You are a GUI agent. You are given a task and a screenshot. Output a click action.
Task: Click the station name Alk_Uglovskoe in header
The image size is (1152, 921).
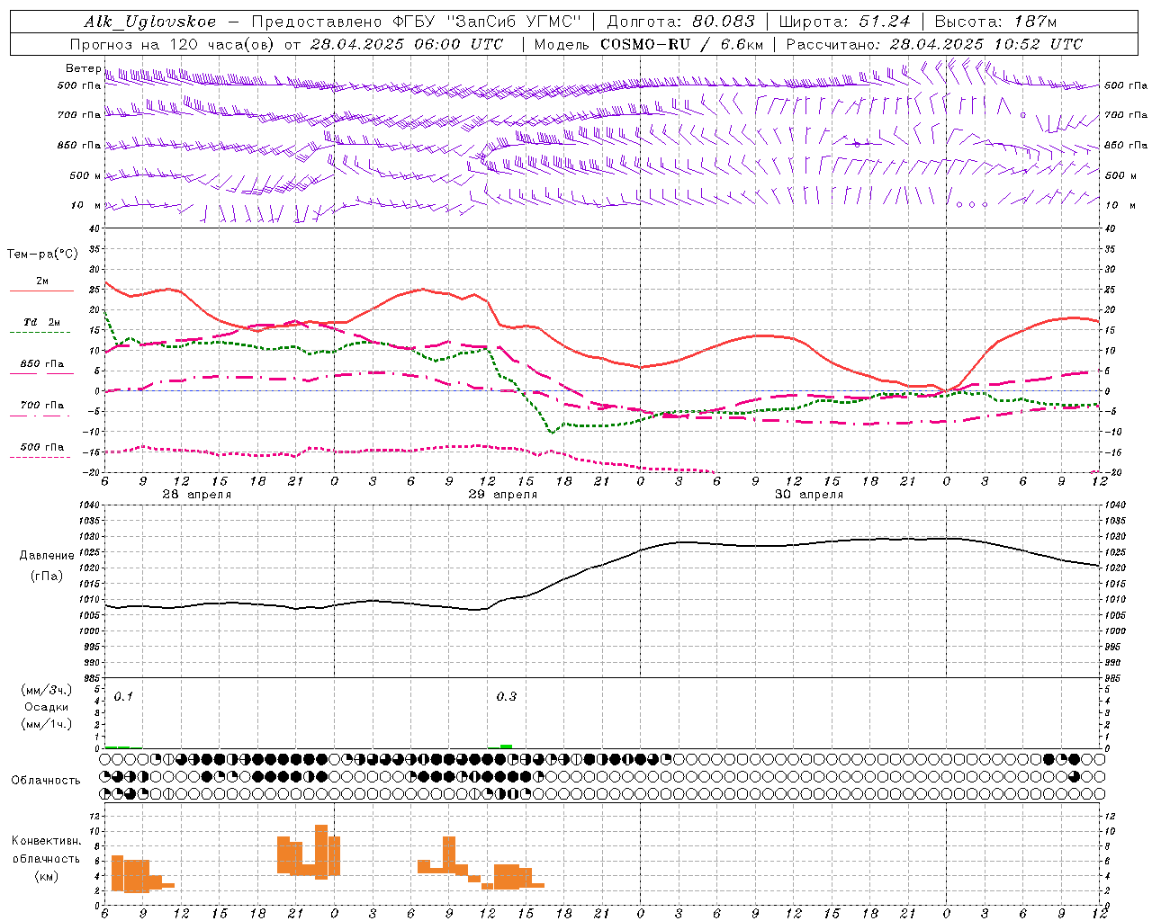click(x=150, y=22)
